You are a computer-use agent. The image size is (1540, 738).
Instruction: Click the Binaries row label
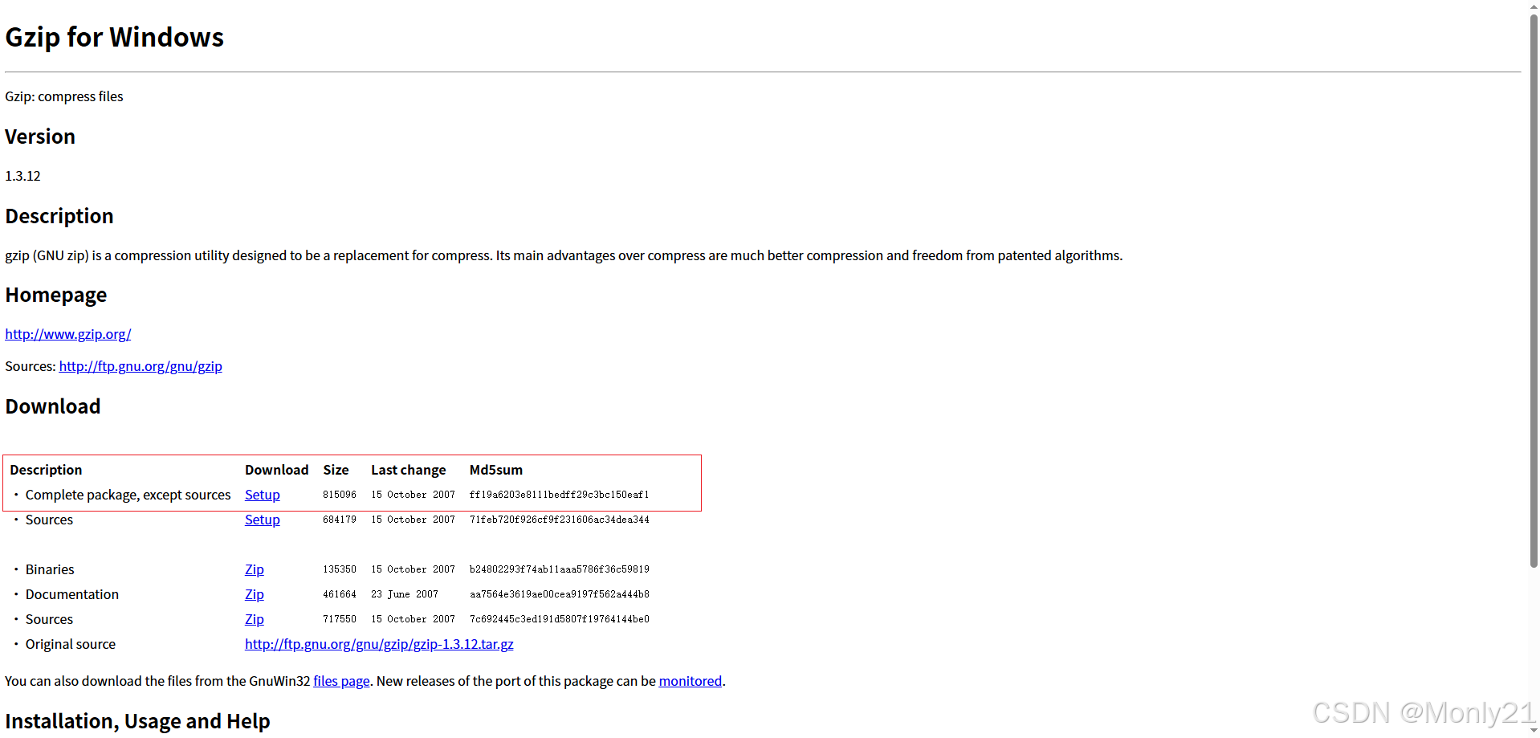50,569
